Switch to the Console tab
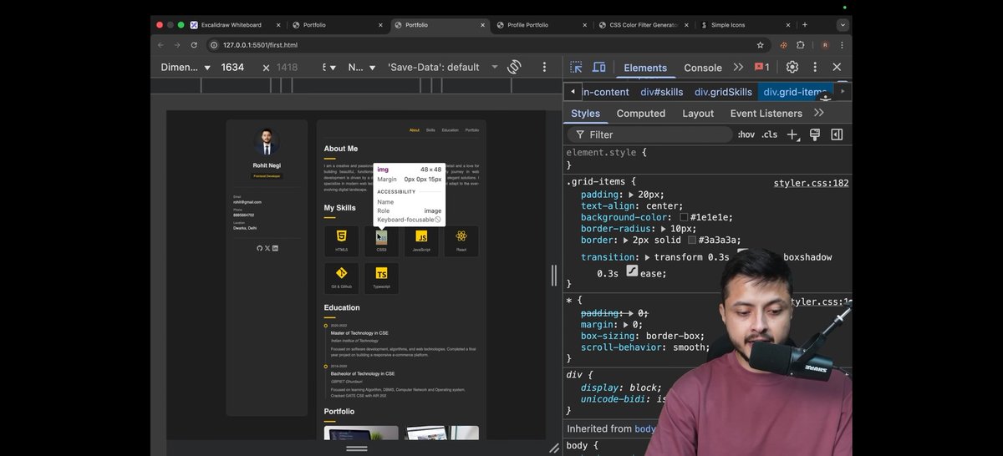Image resolution: width=1003 pixels, height=456 pixels. click(x=703, y=68)
